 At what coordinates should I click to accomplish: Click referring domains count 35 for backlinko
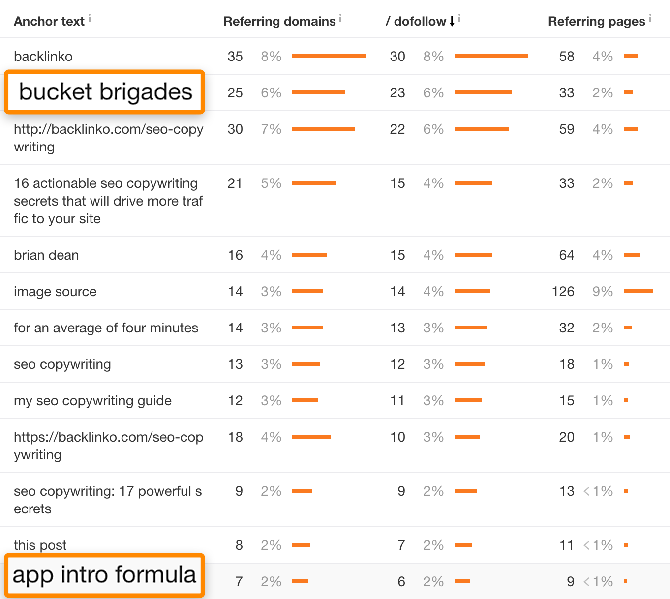(235, 57)
